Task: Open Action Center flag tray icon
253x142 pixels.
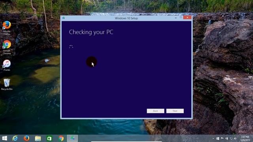Action: point(222,138)
